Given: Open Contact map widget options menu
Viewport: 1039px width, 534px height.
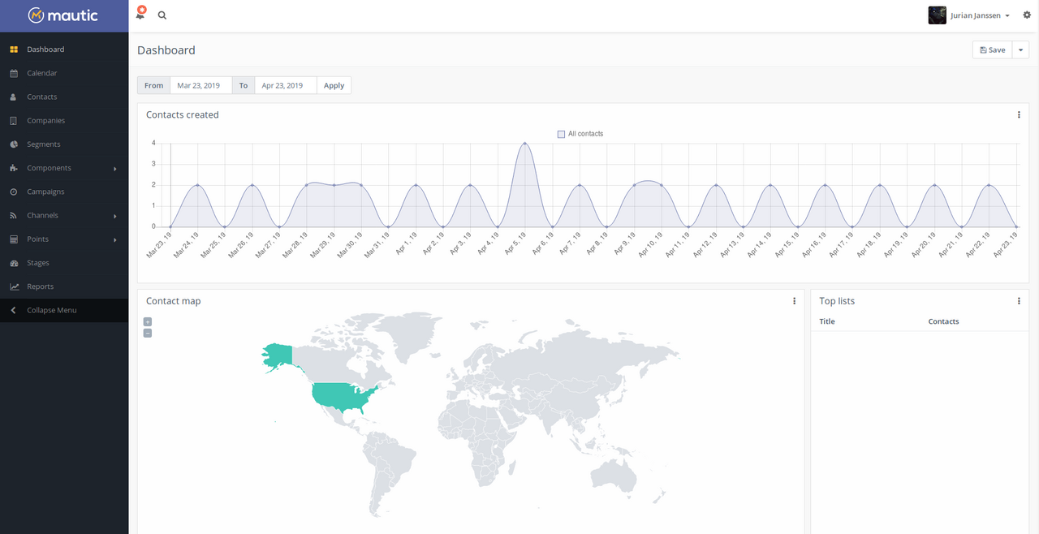Looking at the screenshot, I should coord(794,301).
